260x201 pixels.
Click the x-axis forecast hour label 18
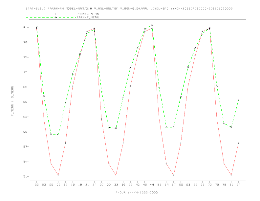click(80, 185)
